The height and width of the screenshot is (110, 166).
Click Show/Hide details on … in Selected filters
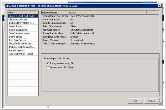click(55, 33)
